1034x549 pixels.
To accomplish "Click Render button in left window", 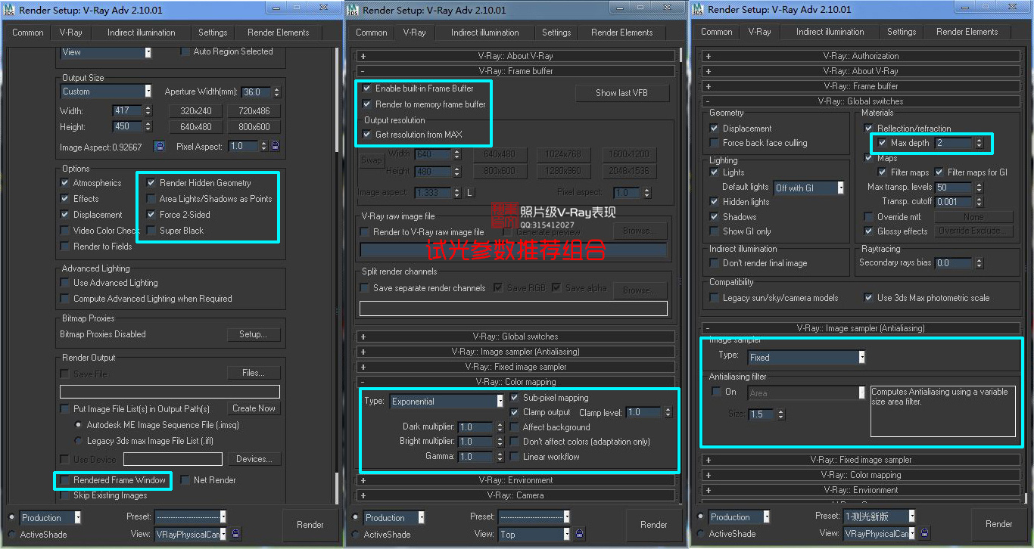I will (x=310, y=525).
